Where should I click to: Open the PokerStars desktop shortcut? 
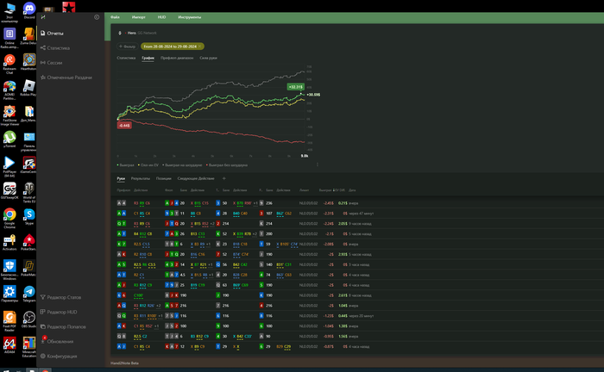click(29, 242)
